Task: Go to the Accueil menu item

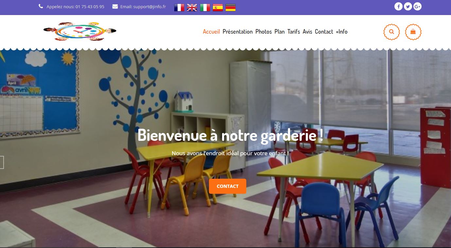Action: coord(211,32)
